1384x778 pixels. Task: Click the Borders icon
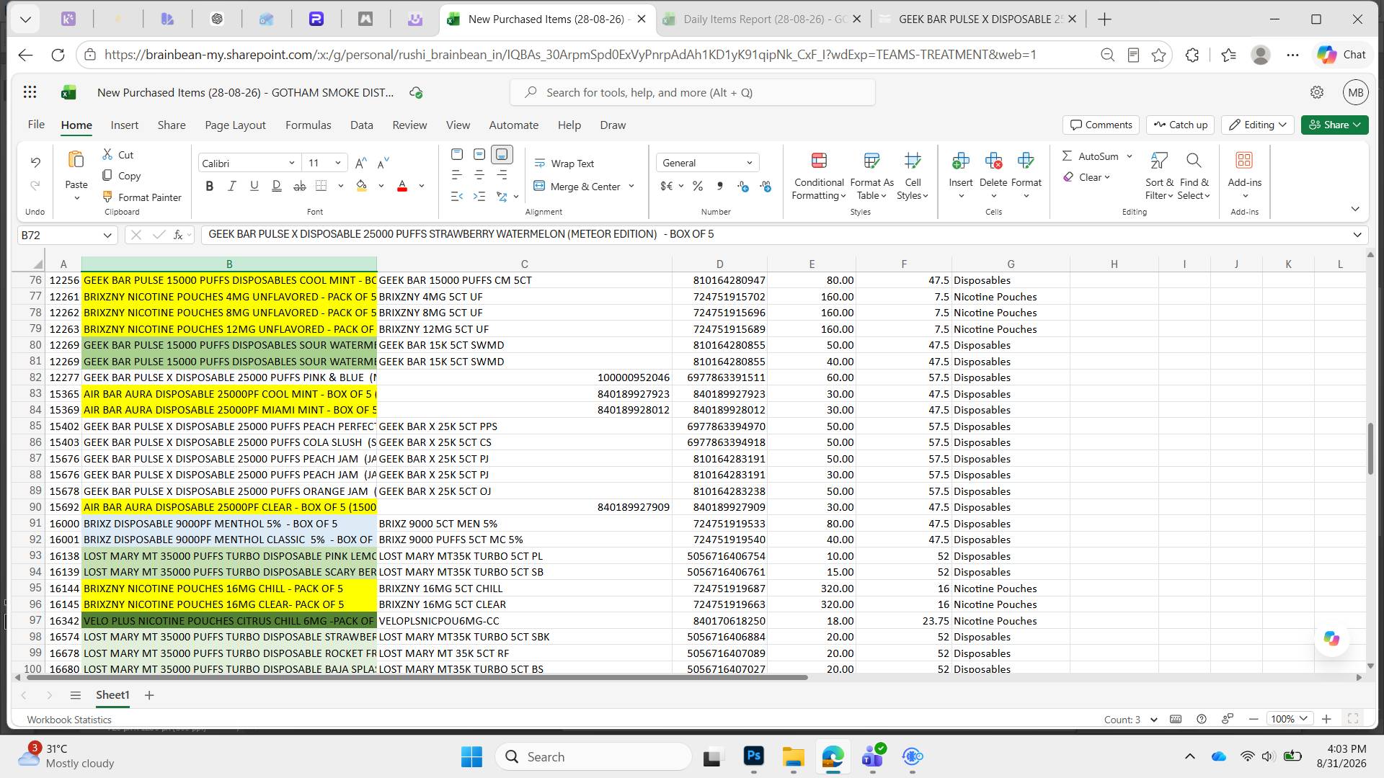click(321, 186)
